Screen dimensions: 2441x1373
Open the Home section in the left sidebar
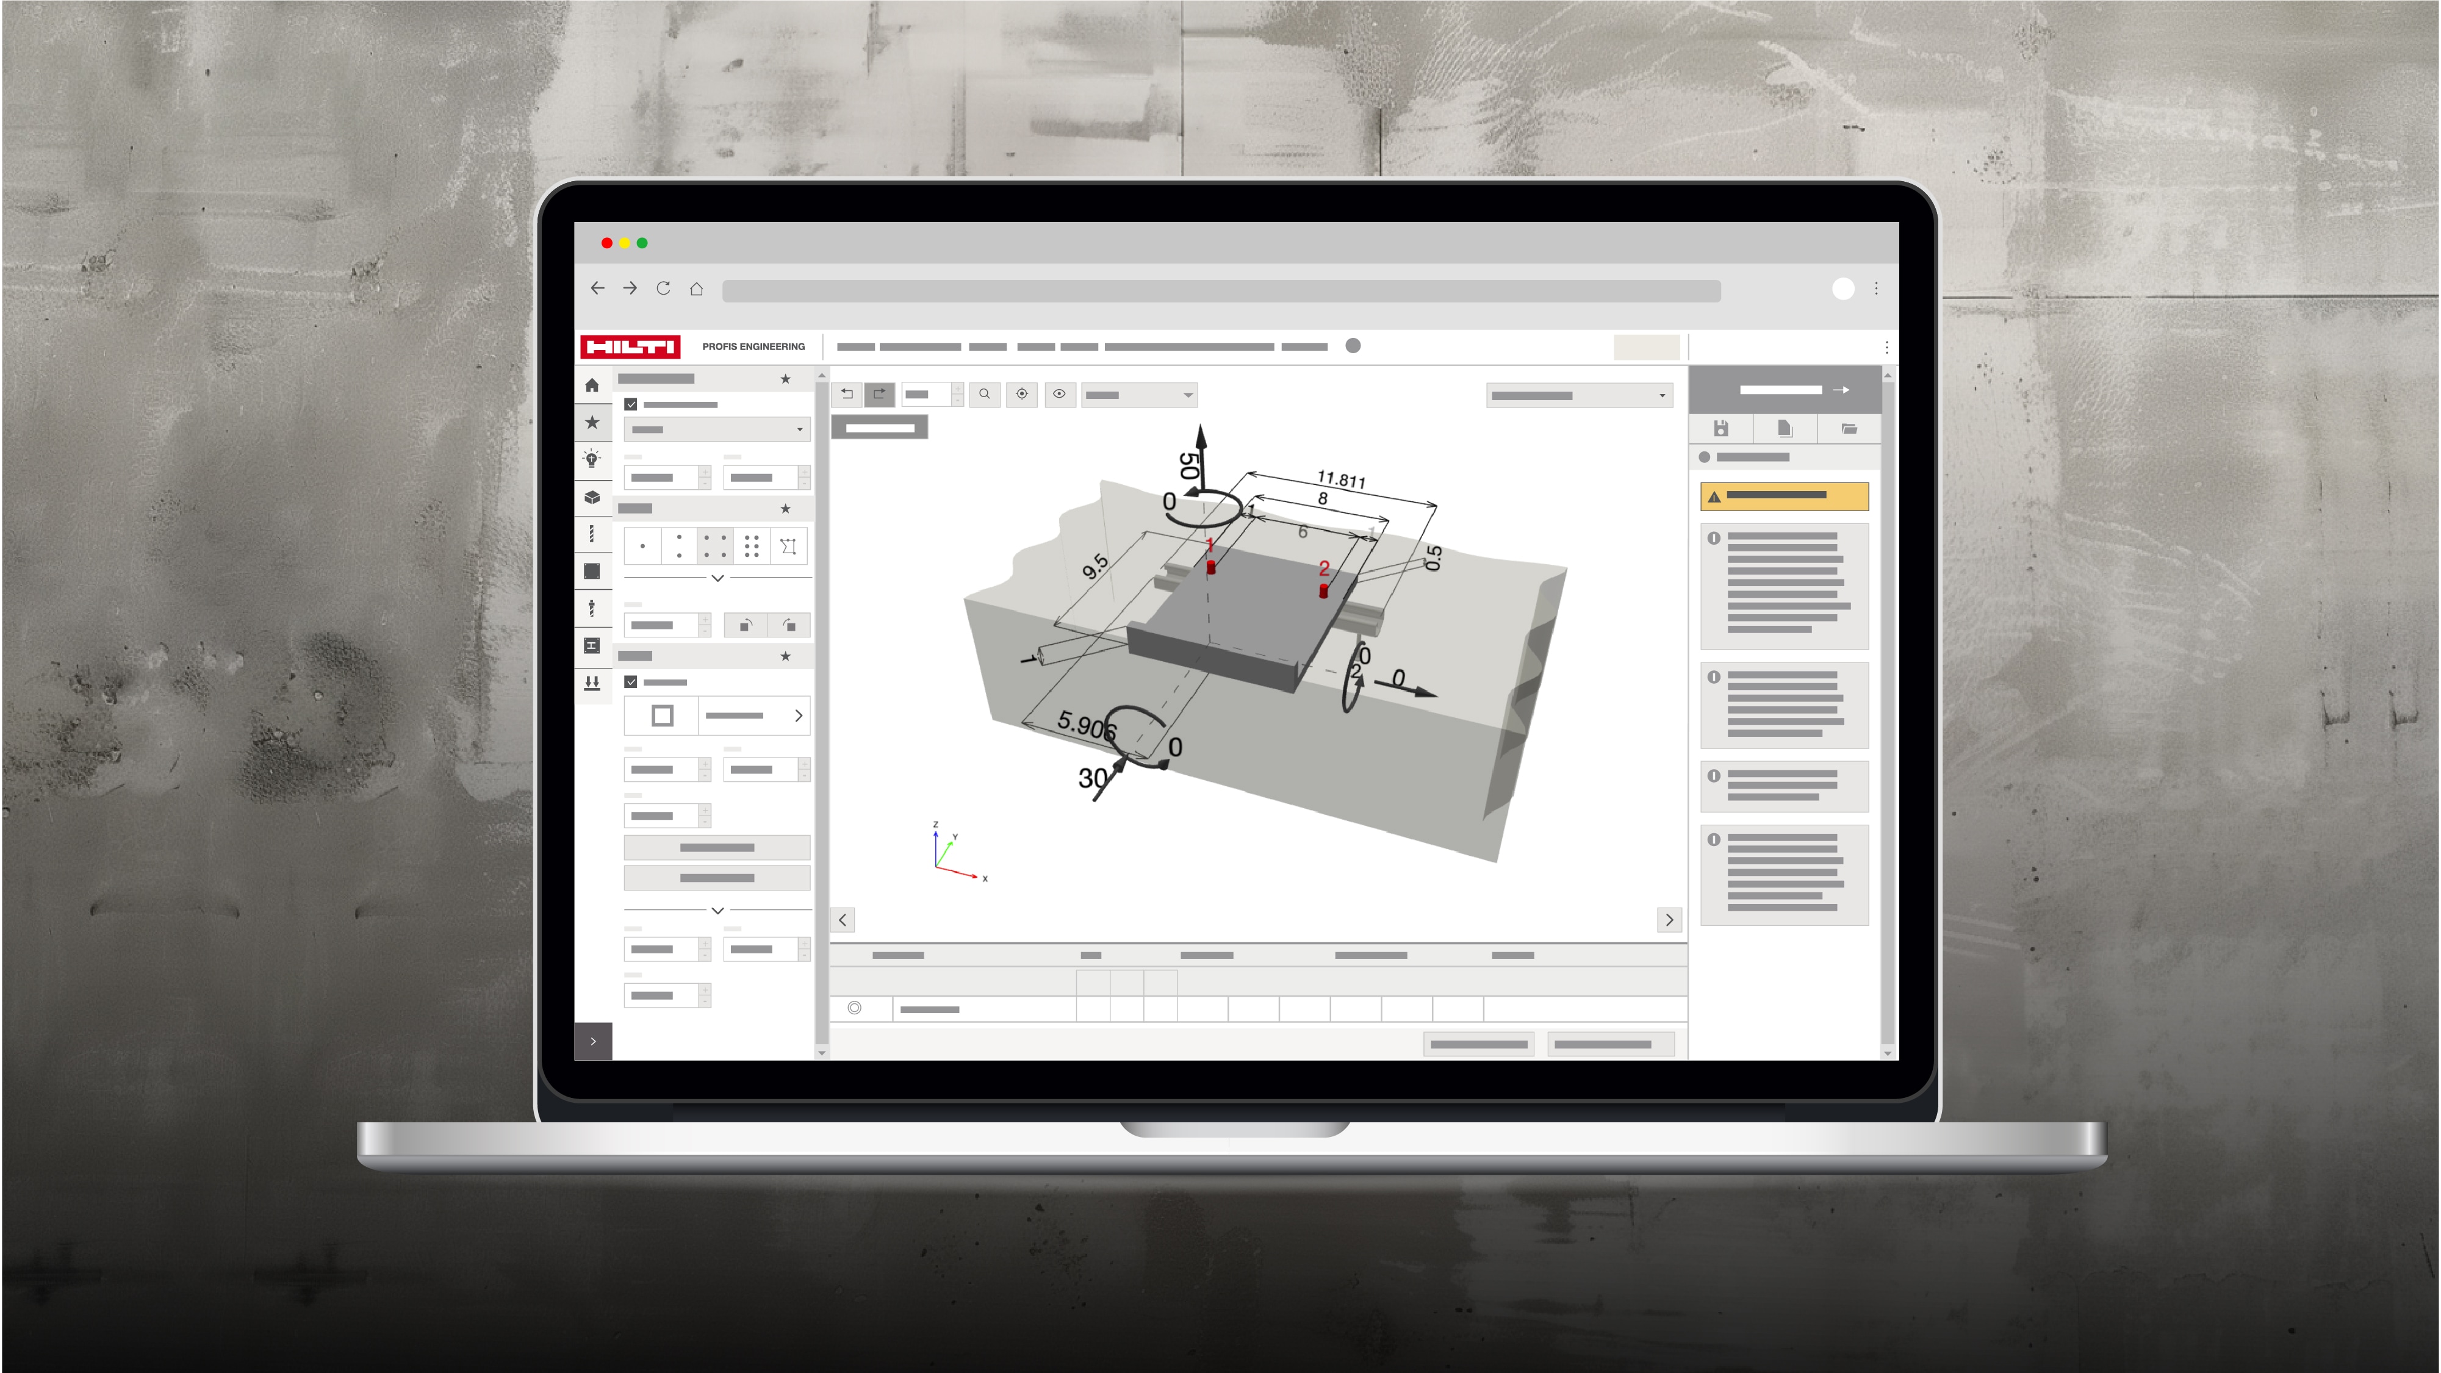(592, 385)
